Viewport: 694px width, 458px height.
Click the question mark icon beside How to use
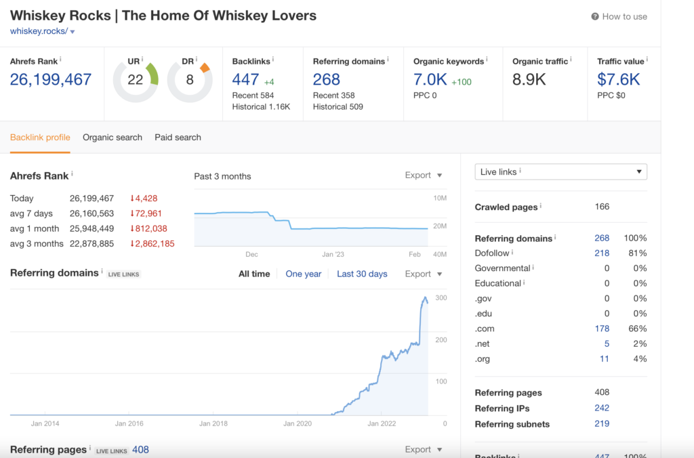[x=595, y=16]
